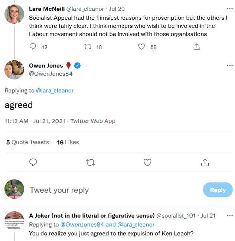Share Lara McNeill's tweet
The width and height of the screenshot is (235, 241).
(x=197, y=47)
